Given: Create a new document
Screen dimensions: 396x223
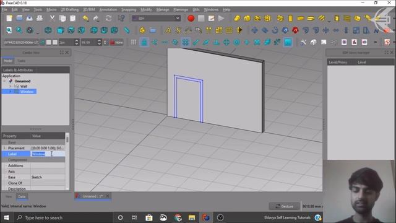Looking at the screenshot, I should [x=9, y=18].
